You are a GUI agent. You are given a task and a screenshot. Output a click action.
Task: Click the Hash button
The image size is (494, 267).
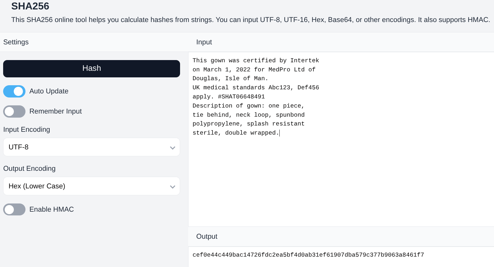click(x=91, y=69)
